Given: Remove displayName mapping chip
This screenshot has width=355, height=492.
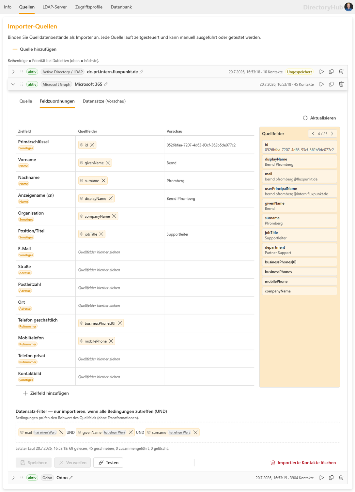Looking at the screenshot, I should pos(111,198).
